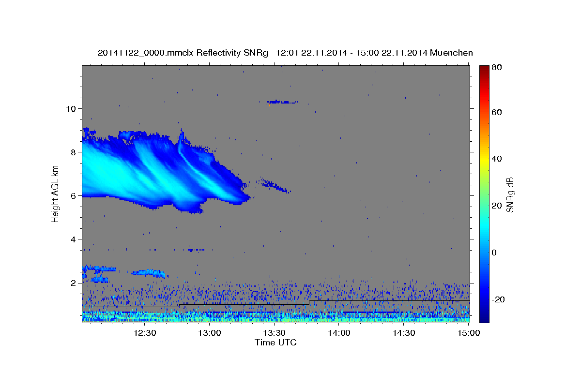Click the 13:00 time tick label
This screenshot has height=387, width=581.
[x=210, y=333]
